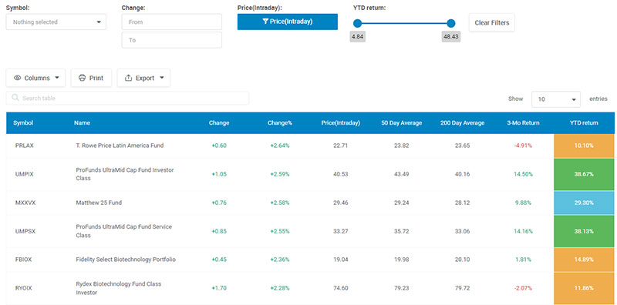Click the Clear Filters button
This screenshot has height=305, width=617.
pyautogui.click(x=491, y=23)
